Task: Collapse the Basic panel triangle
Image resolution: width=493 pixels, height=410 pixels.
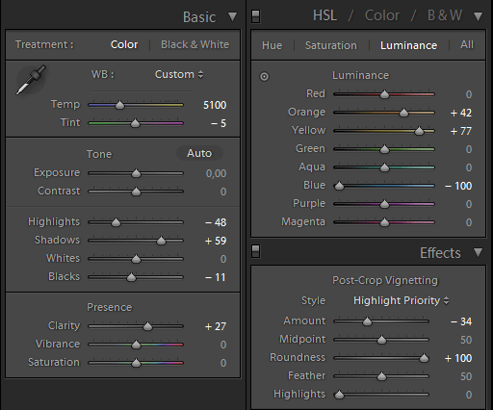Action: click(x=232, y=16)
